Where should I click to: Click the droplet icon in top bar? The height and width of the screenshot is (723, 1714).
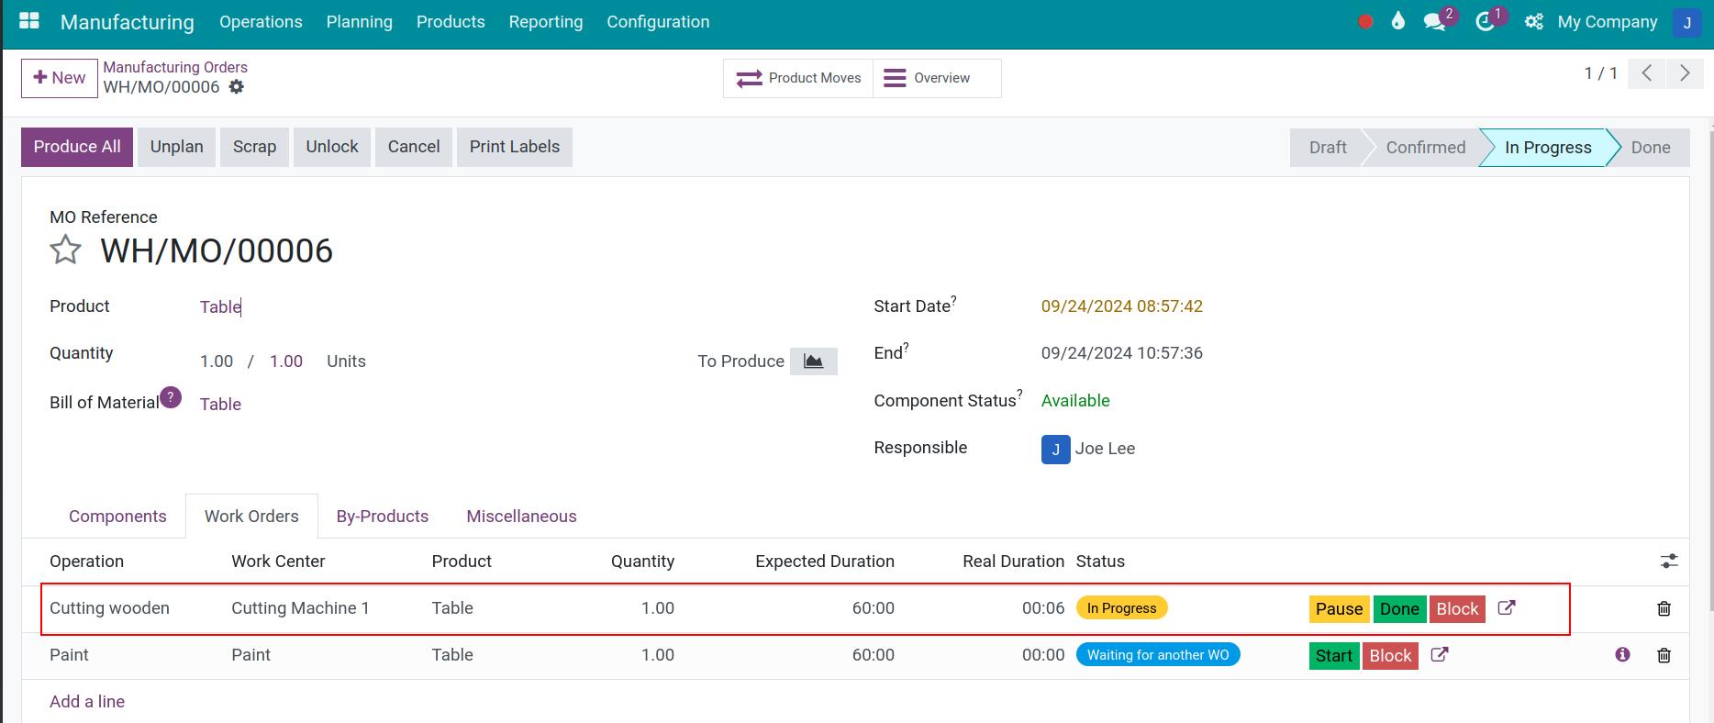(1398, 21)
